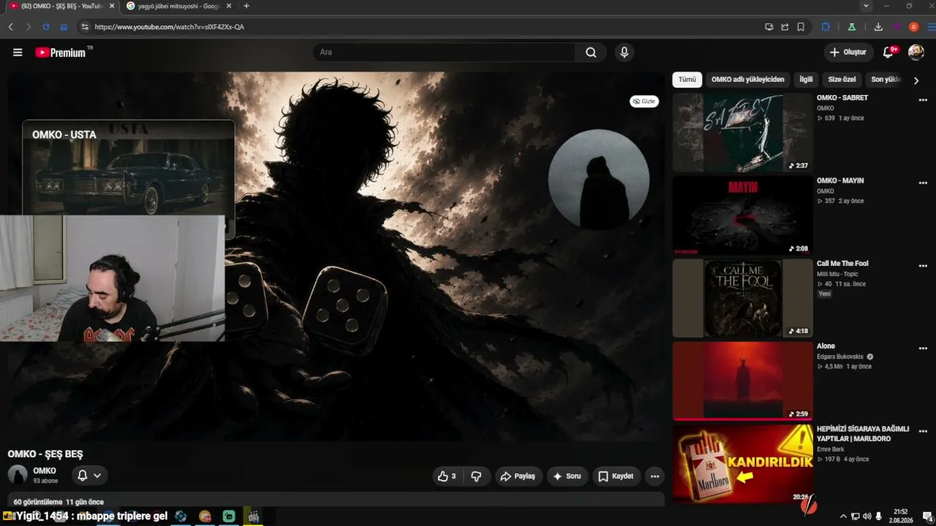936x526 pixels.
Task: Click the search magnifier button
Action: (591, 53)
